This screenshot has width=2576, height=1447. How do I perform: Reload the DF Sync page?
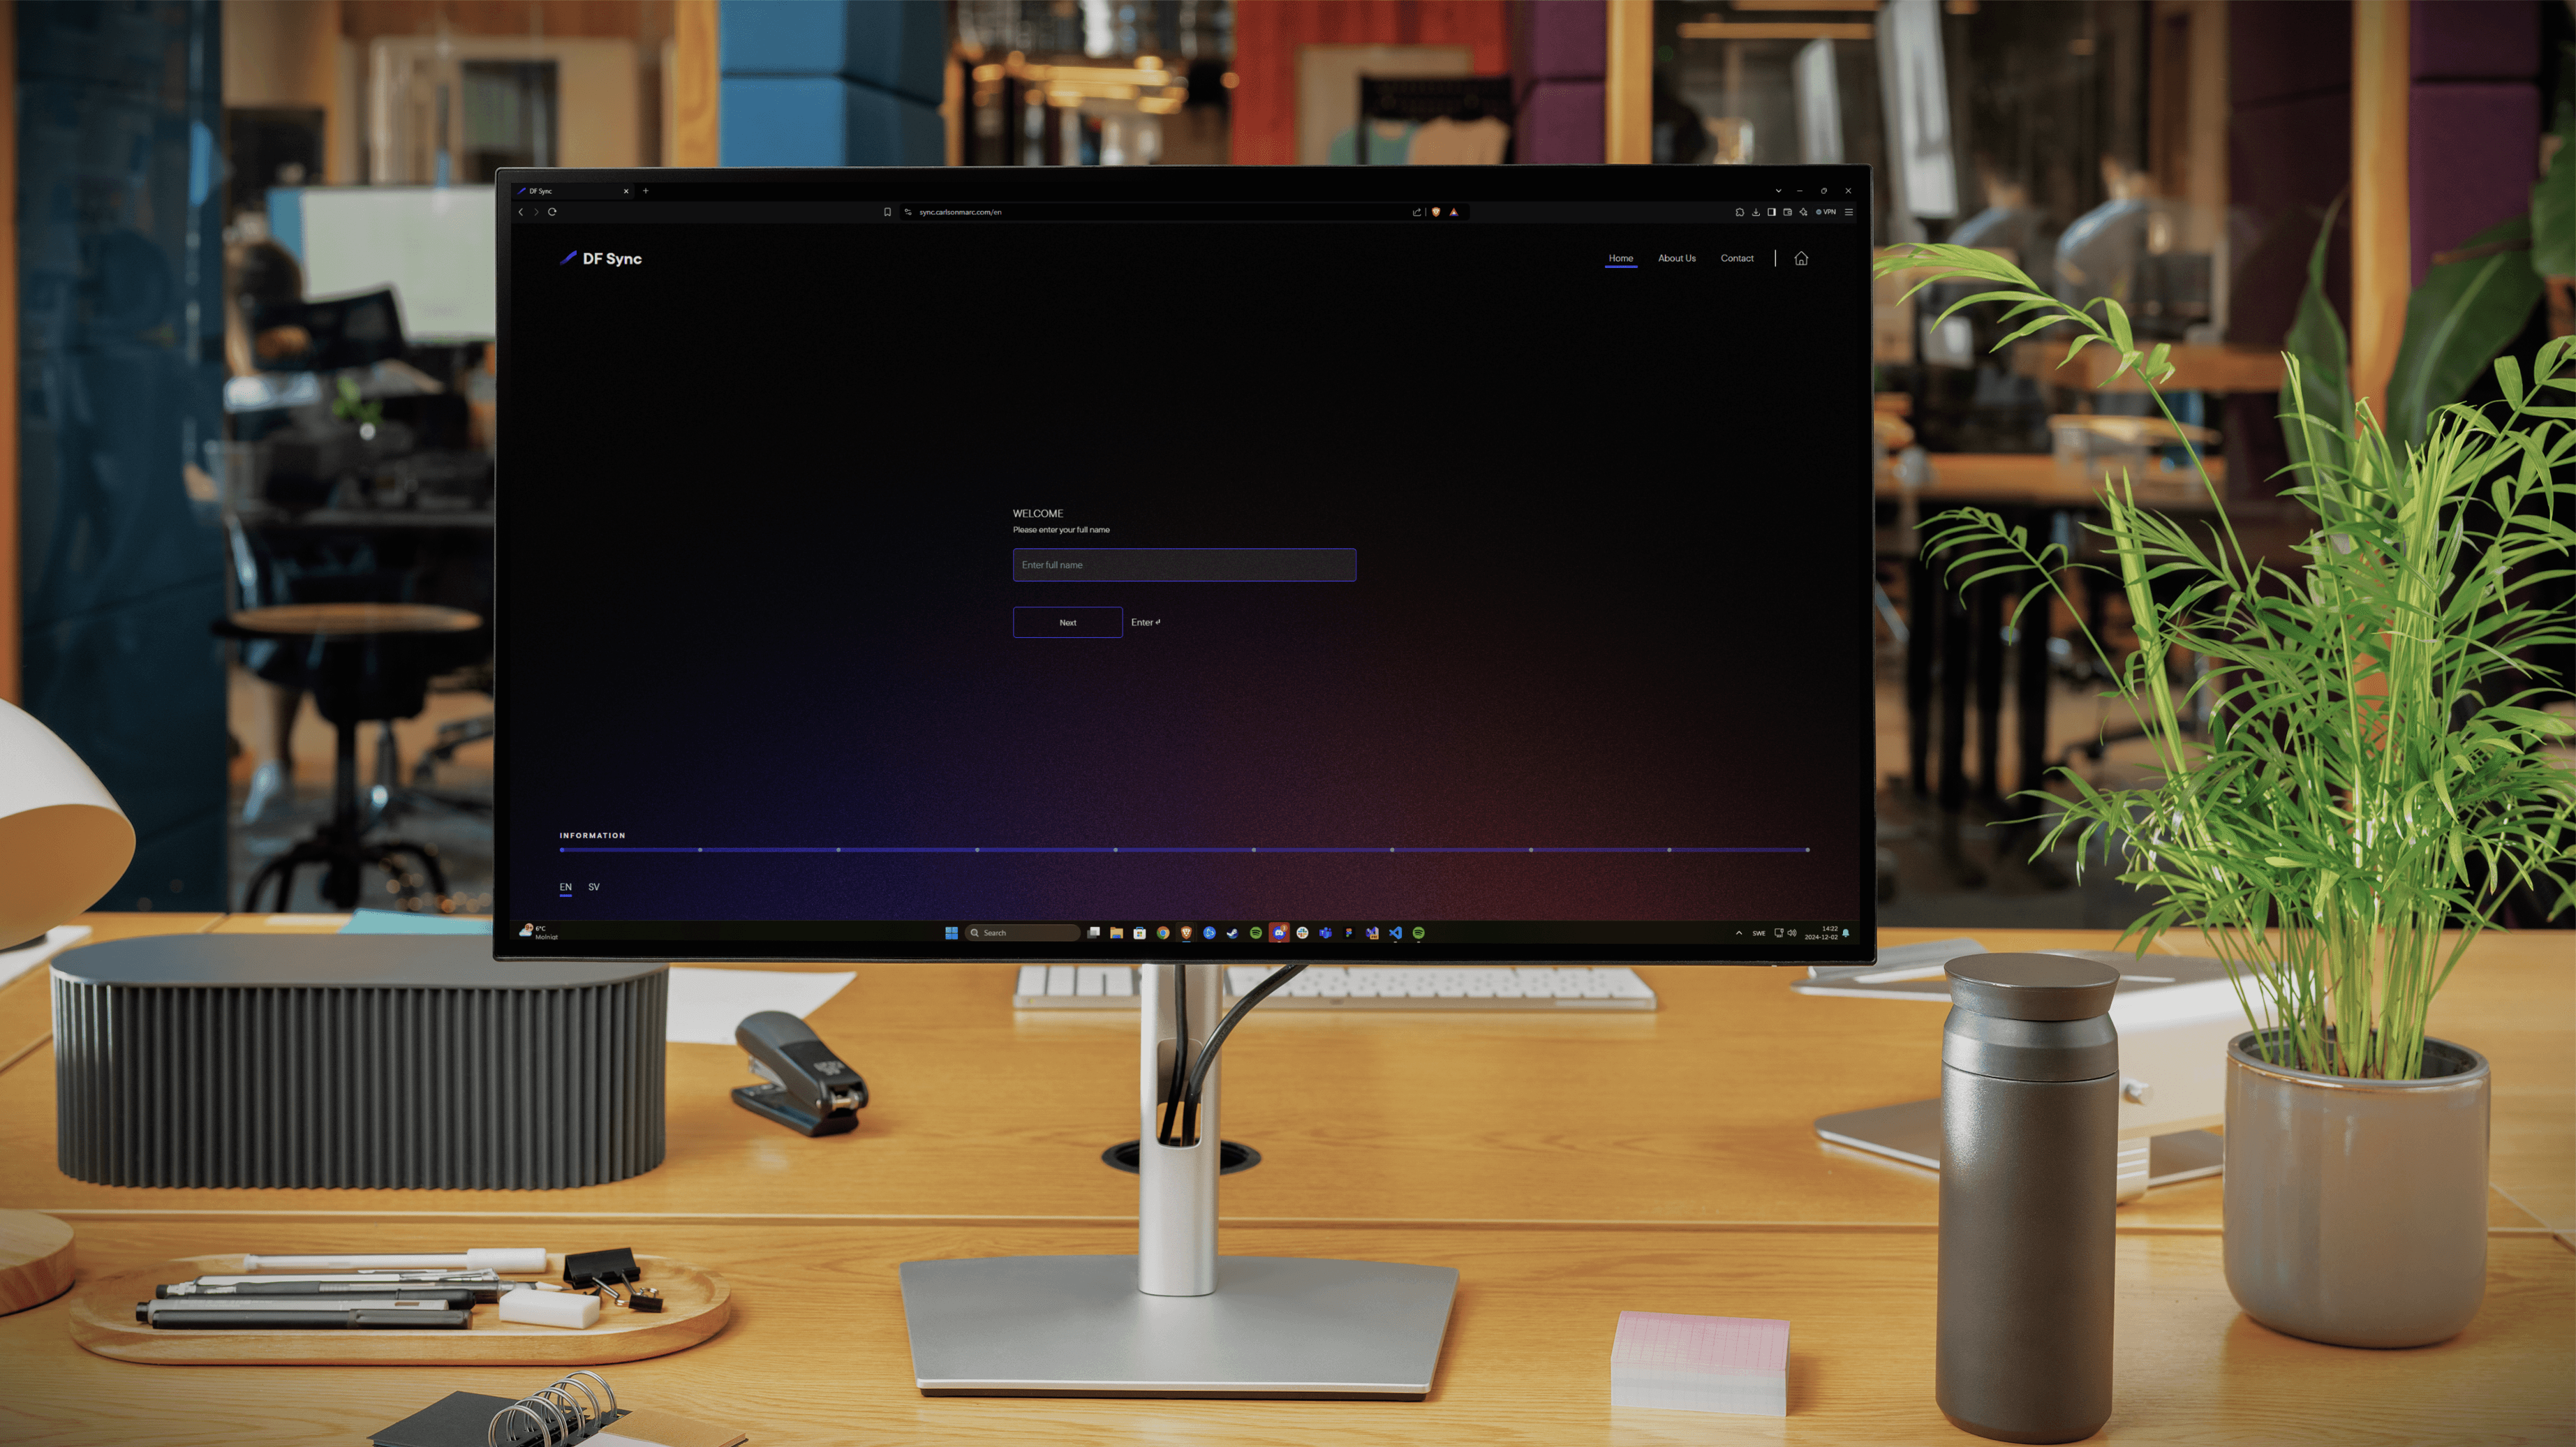tap(552, 212)
